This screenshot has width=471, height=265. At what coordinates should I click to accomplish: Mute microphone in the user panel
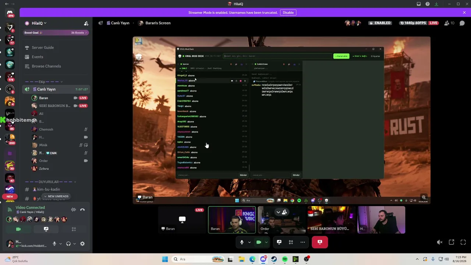tap(54, 244)
